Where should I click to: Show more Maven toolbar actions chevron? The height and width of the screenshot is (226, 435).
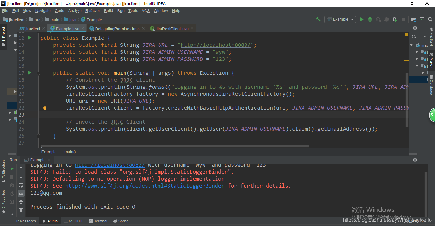(424, 37)
